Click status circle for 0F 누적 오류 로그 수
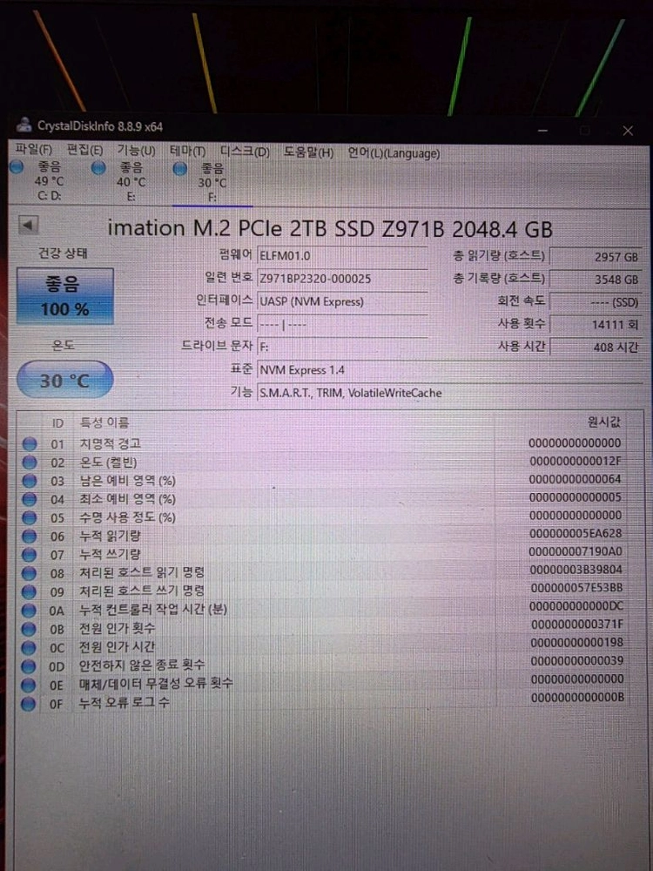The image size is (653, 871). (28, 704)
